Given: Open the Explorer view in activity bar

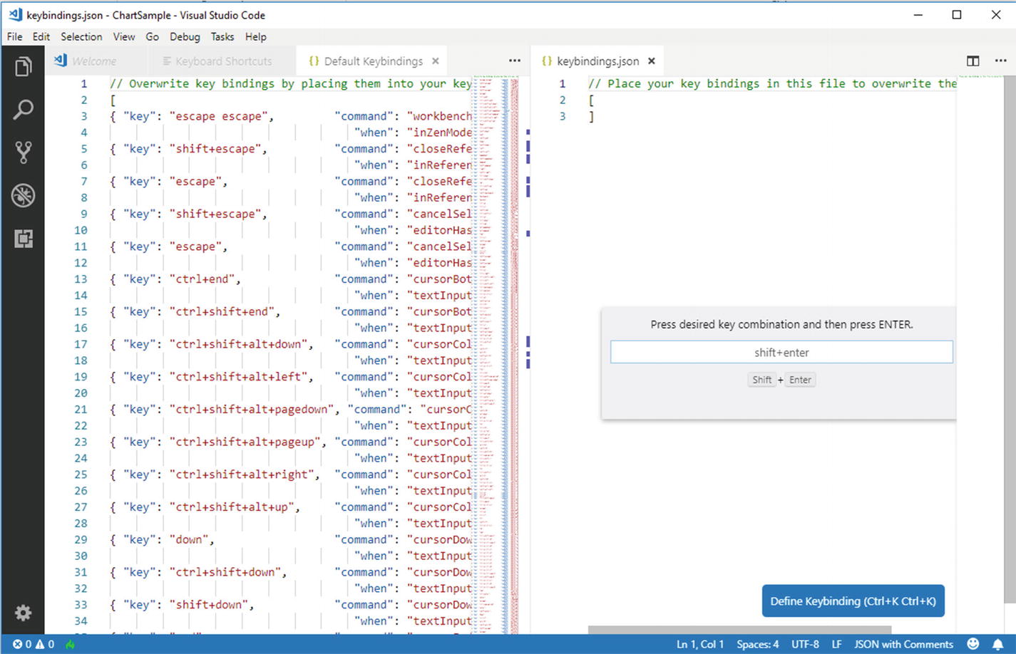Looking at the screenshot, I should click(x=23, y=67).
